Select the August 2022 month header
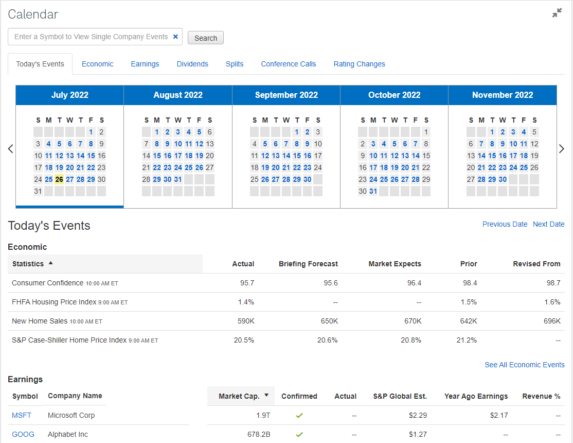 [178, 95]
